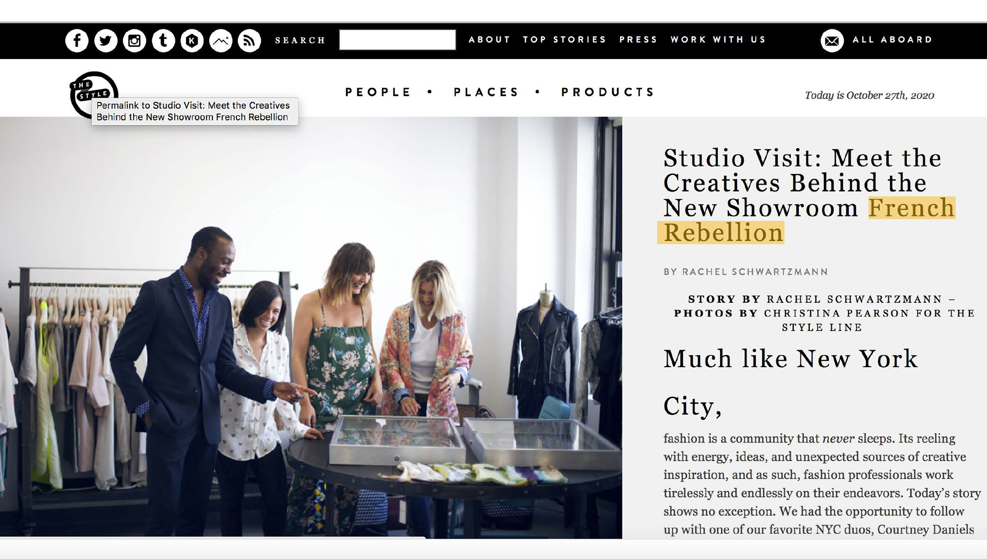Open the Top Stories menu item
The image size is (987, 559).
pyautogui.click(x=564, y=40)
